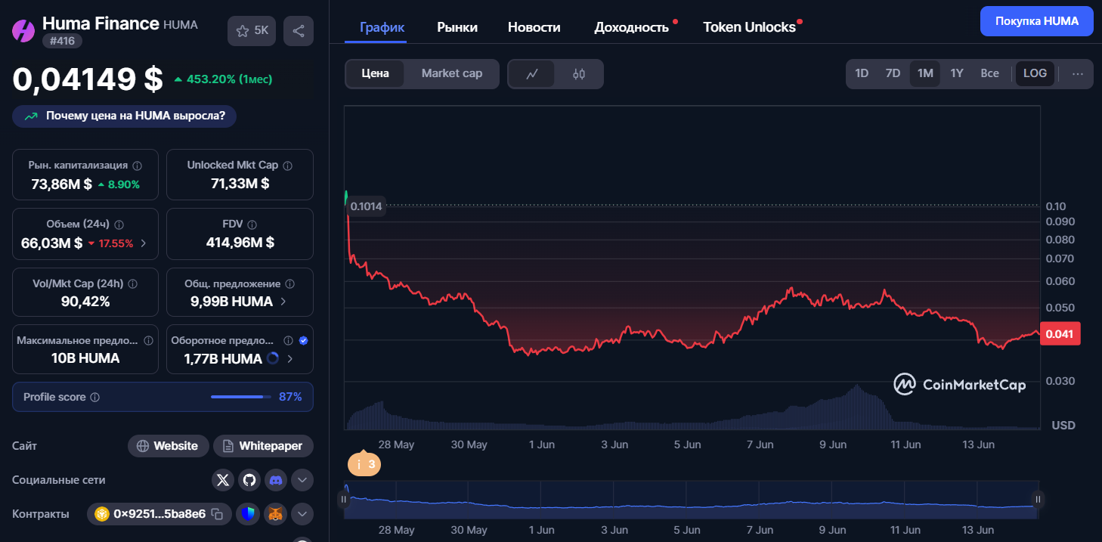Click info icon next to Profile score
1102x542 pixels.
point(95,397)
